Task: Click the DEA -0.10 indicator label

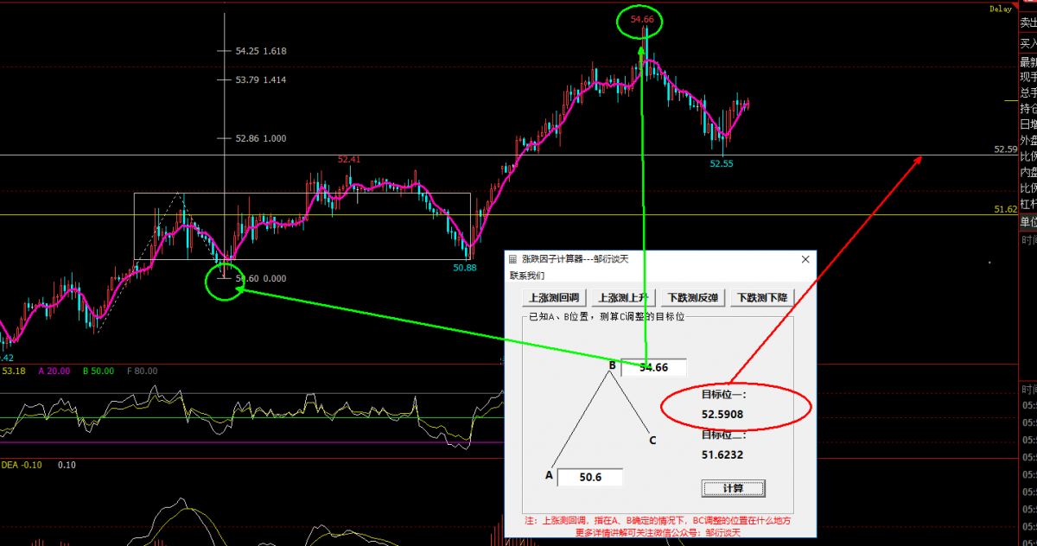Action: coord(22,465)
